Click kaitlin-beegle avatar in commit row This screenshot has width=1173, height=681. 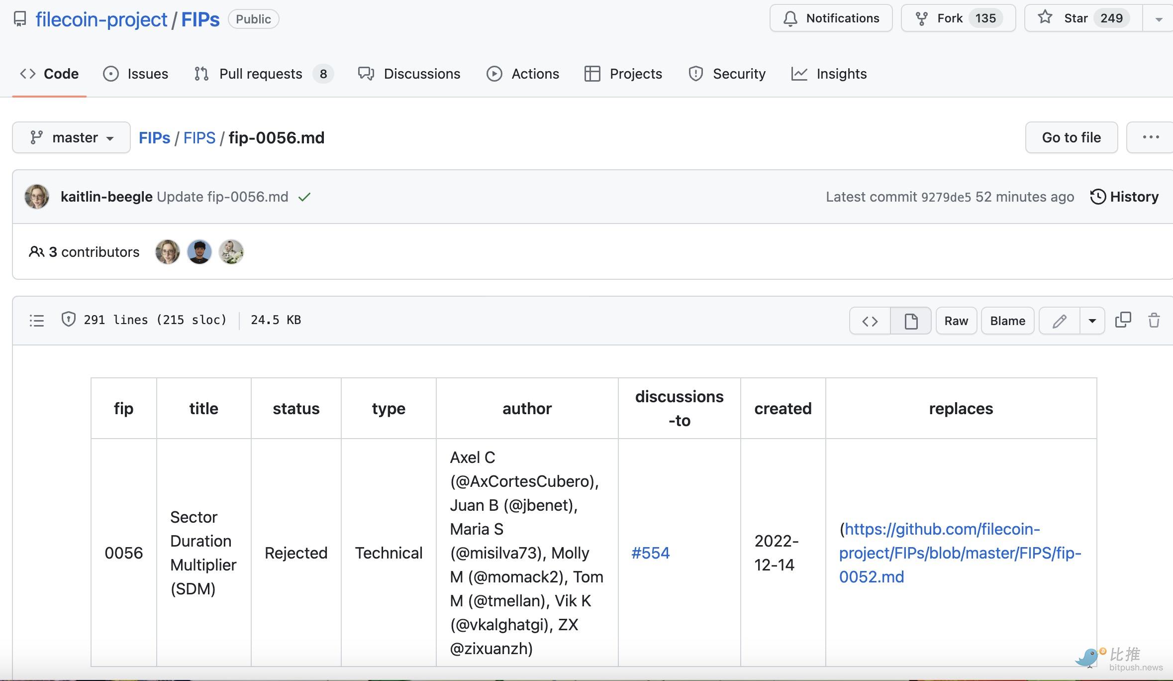[x=37, y=197]
